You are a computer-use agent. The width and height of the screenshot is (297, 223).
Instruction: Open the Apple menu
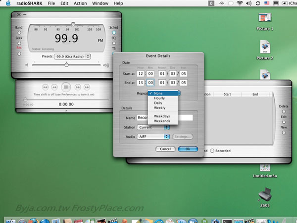8,3
